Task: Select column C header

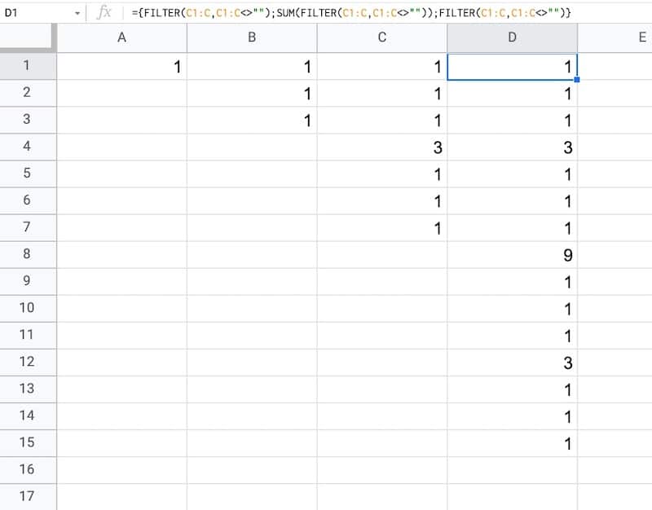Action: coord(382,37)
